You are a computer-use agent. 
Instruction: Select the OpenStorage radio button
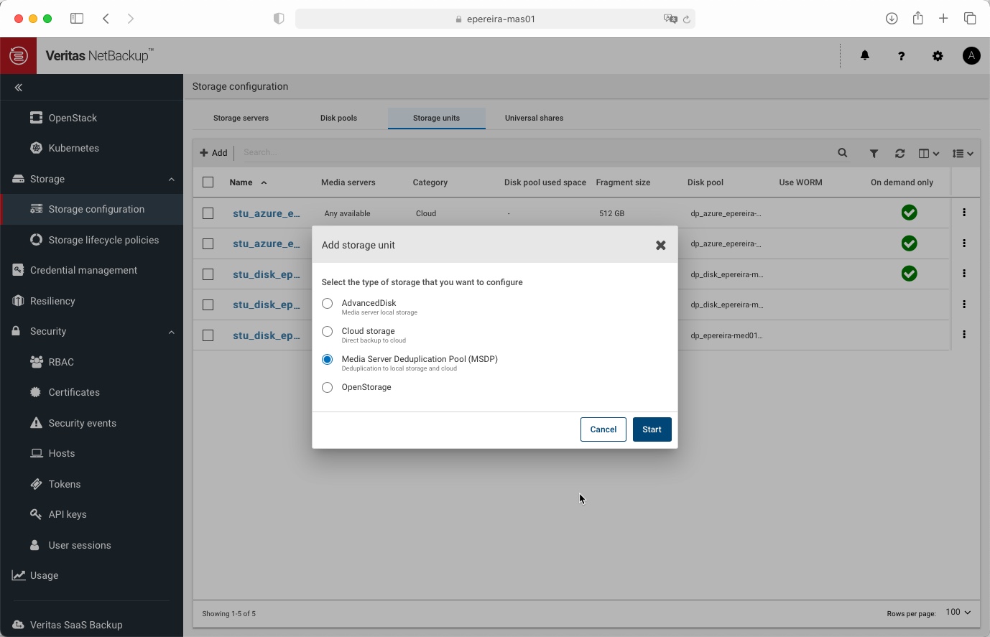328,388
